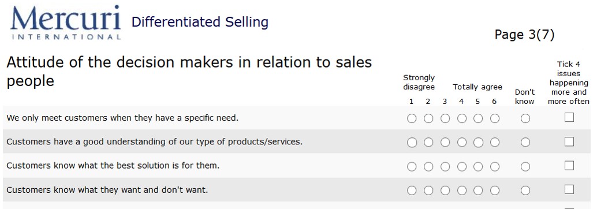Image resolution: width=597 pixels, height=209 pixels.
Task: Select rating 4 for specific need statement
Action: [462, 118]
